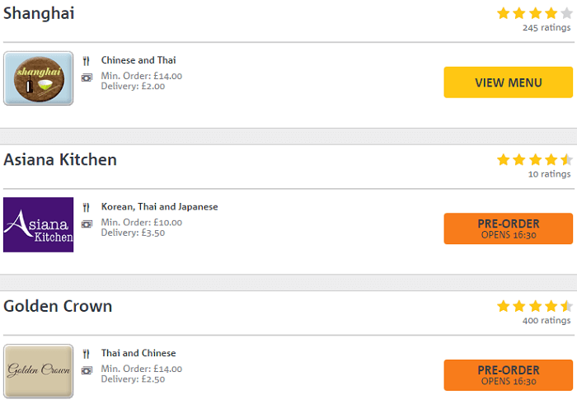Screen dimensions: 577x419
Task: Click the cash icon beside Shanghai's minimum order
Action: (x=87, y=78)
